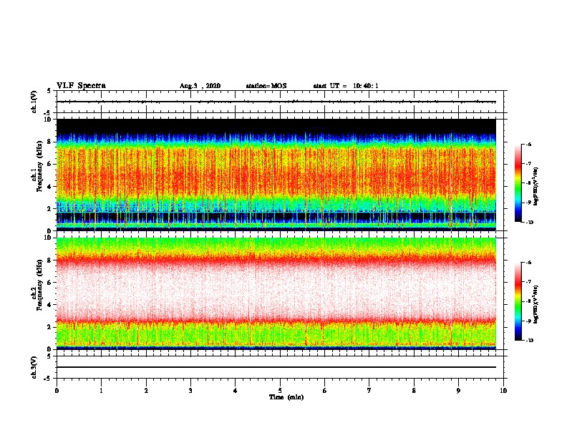The height and width of the screenshot is (438, 567).
Task: Click the ch.1 color bar log(PSD) label
Action: (536, 186)
